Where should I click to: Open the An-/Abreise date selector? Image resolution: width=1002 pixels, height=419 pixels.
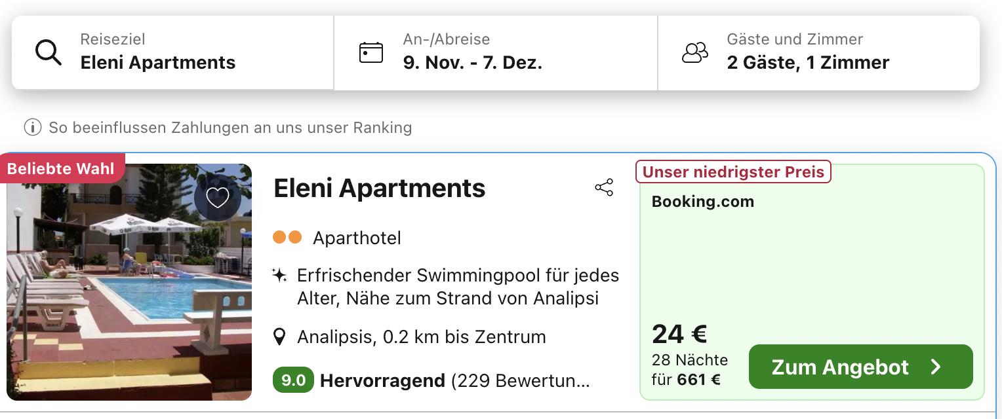496,52
